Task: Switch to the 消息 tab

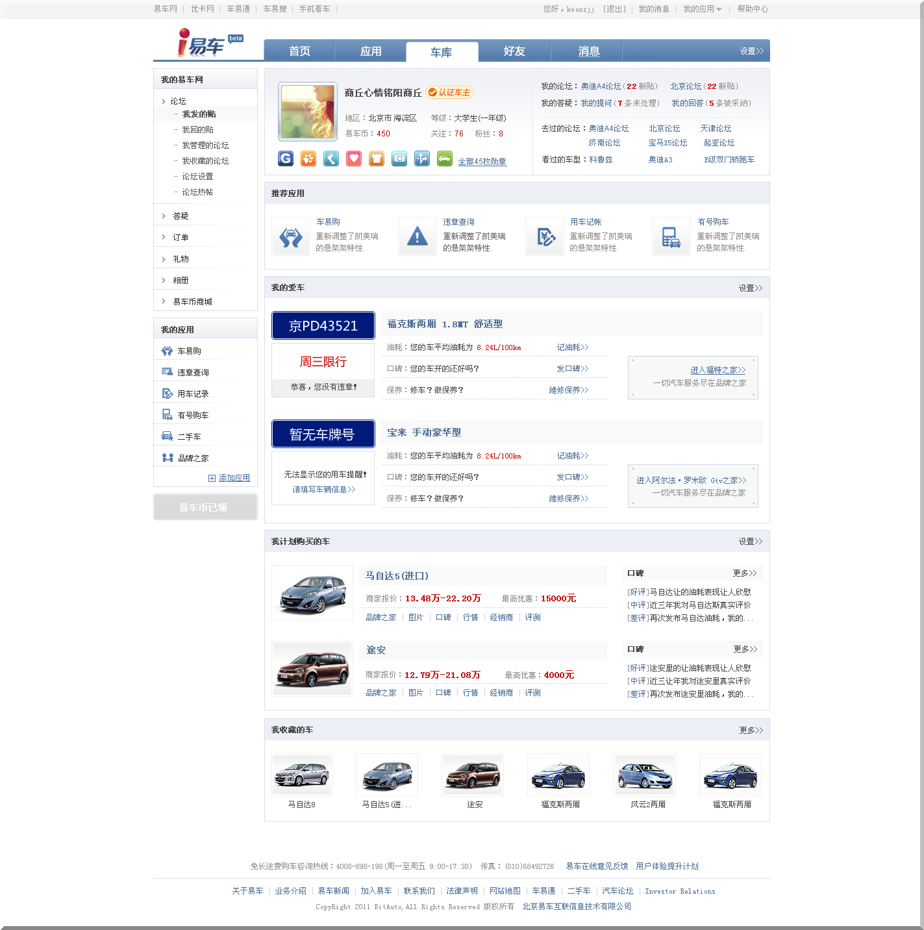Action: pyautogui.click(x=589, y=51)
